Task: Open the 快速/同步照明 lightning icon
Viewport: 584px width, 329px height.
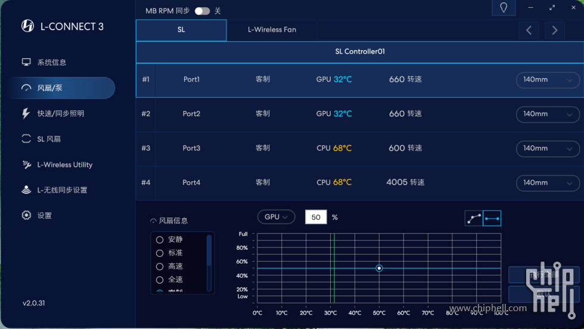Action: (26, 113)
